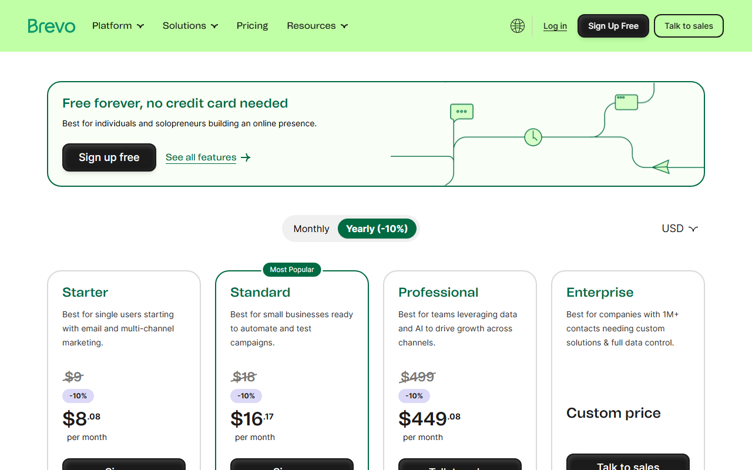The height and width of the screenshot is (470, 752).
Task: Open the language globe icon
Action: [518, 26]
